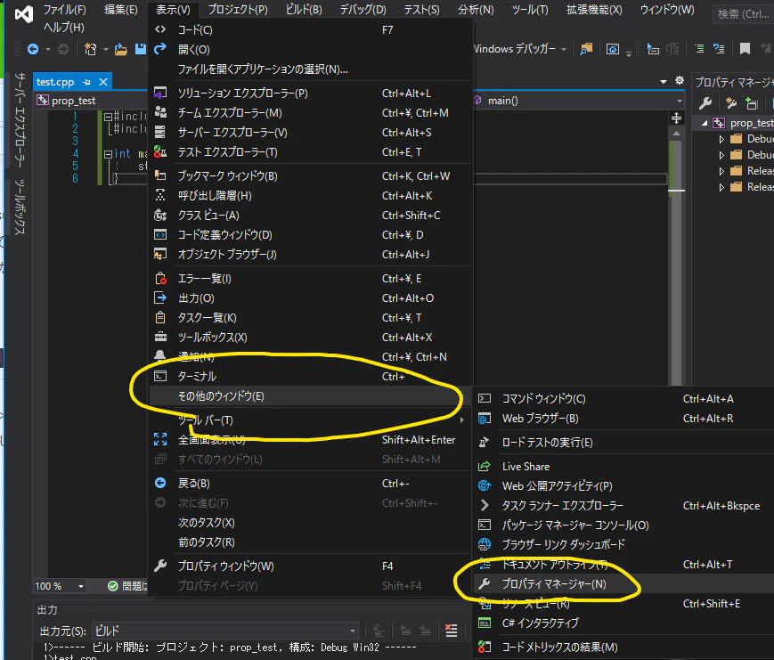Viewport: 774px width, 660px height.
Task: Open the デバッグ(D) menu
Action: point(363,10)
